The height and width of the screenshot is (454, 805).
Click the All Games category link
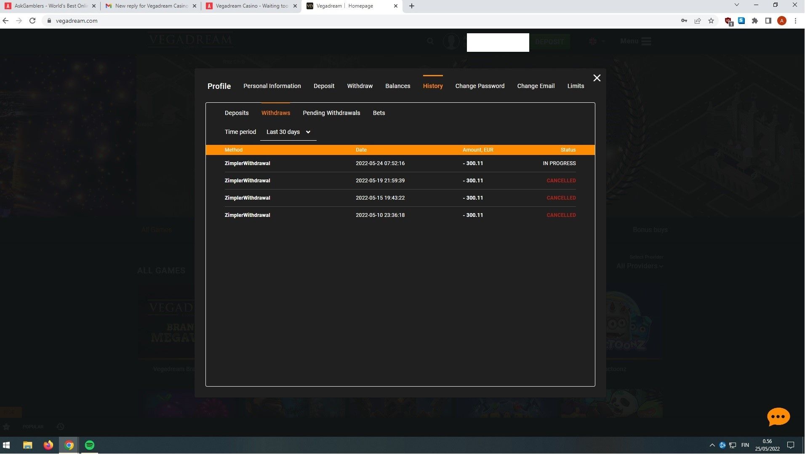pyautogui.click(x=157, y=230)
